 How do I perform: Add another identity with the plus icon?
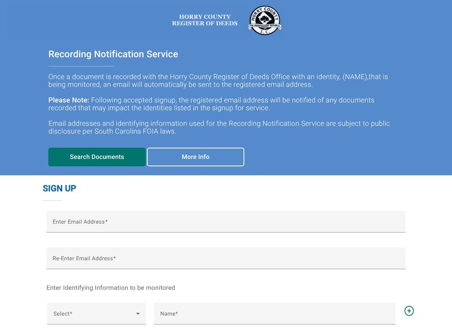409,311
